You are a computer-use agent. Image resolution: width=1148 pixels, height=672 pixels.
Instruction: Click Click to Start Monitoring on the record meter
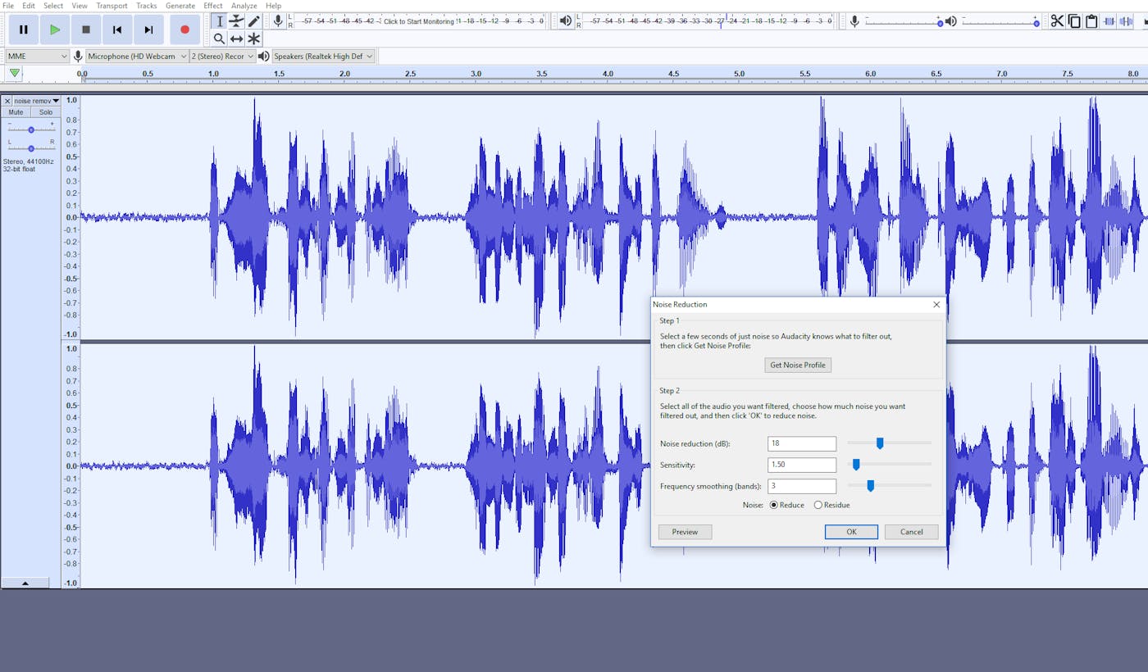418,21
